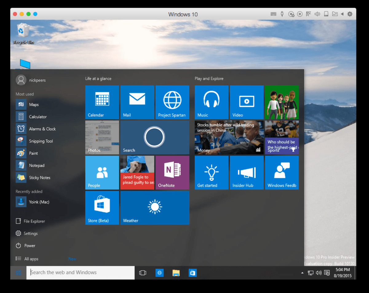Click the Parallels settings gear in the titlebar

[x=350, y=14]
